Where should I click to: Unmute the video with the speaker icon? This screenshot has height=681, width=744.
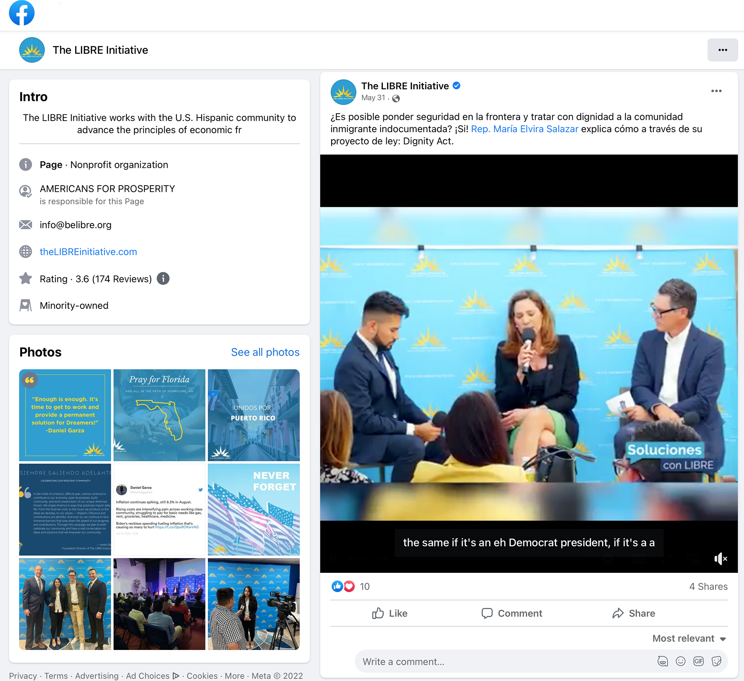pyautogui.click(x=720, y=559)
